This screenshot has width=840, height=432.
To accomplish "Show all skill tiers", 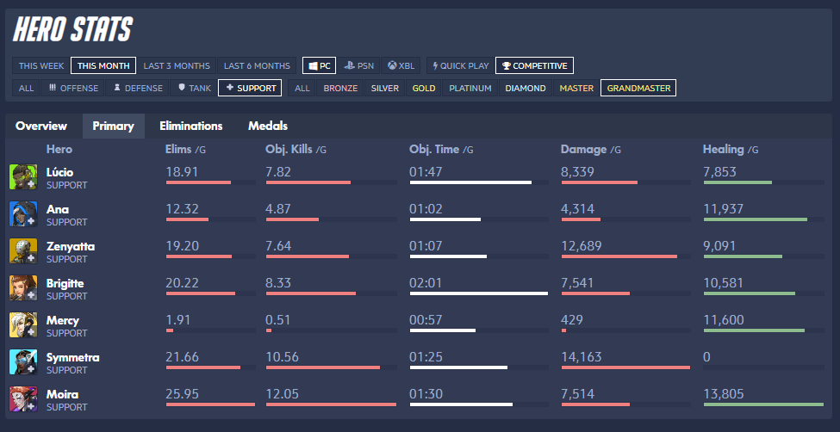I will click(302, 88).
